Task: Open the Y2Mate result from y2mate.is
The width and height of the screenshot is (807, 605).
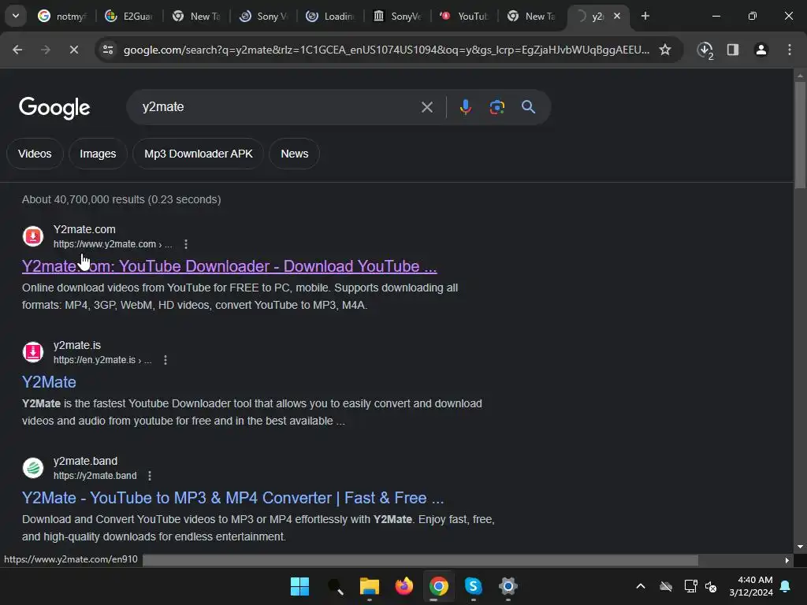Action: (49, 382)
